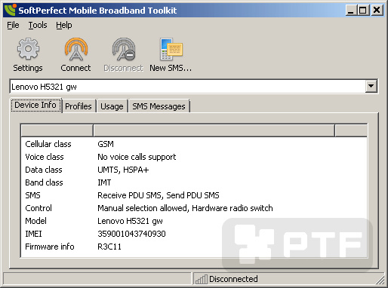The width and height of the screenshot is (388, 288).
Task: Click the greyed Disconnect antenna icon
Action: pyautogui.click(x=124, y=49)
